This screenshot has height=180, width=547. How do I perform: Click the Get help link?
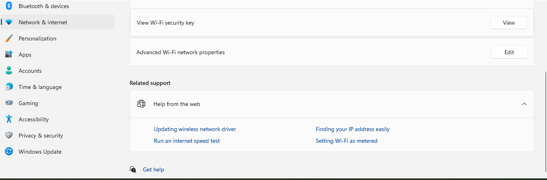point(153,170)
